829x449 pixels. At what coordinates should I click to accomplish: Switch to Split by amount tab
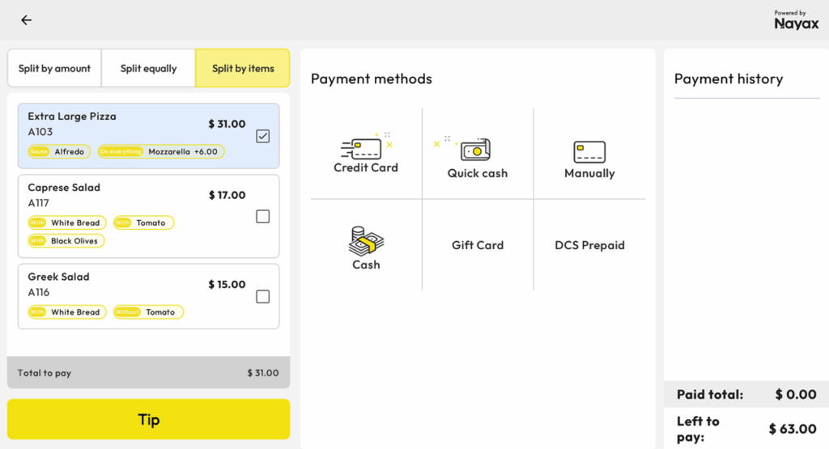click(54, 69)
